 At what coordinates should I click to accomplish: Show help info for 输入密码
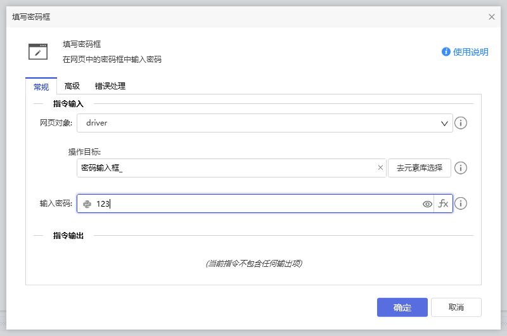click(461, 204)
